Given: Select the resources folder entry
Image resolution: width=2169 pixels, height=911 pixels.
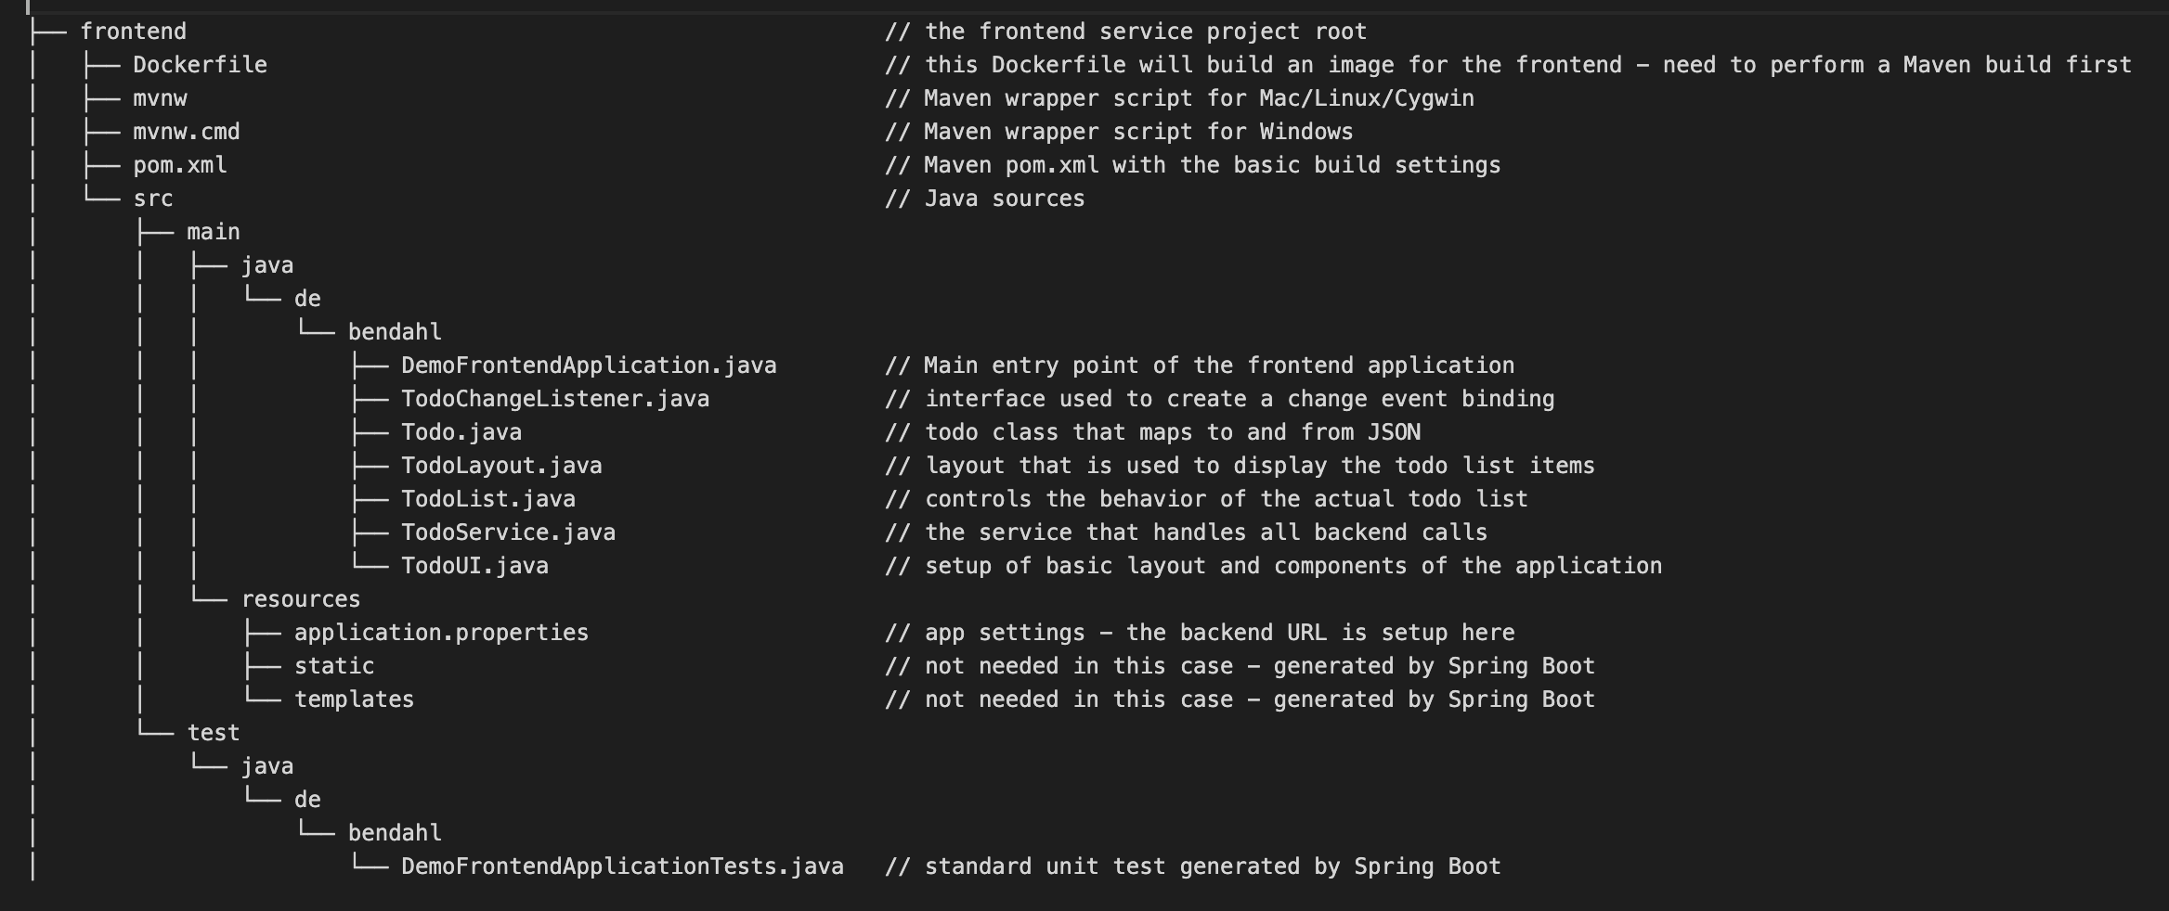Looking at the screenshot, I should (x=301, y=599).
